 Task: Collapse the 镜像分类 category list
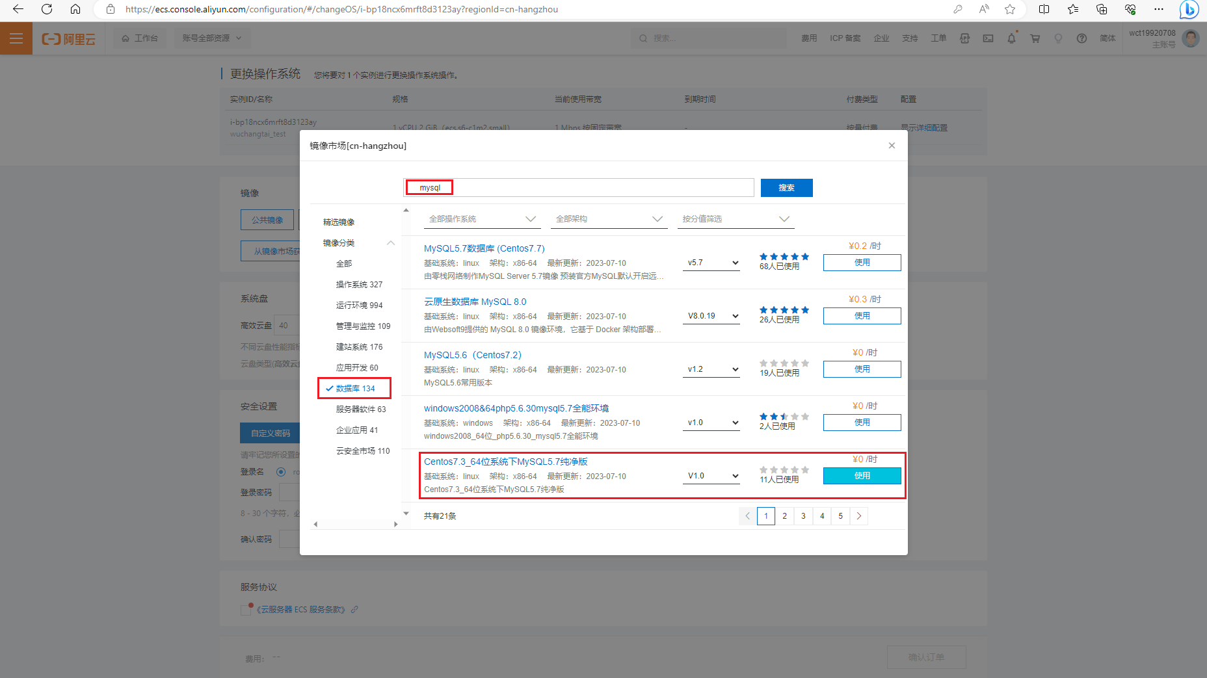(x=391, y=243)
